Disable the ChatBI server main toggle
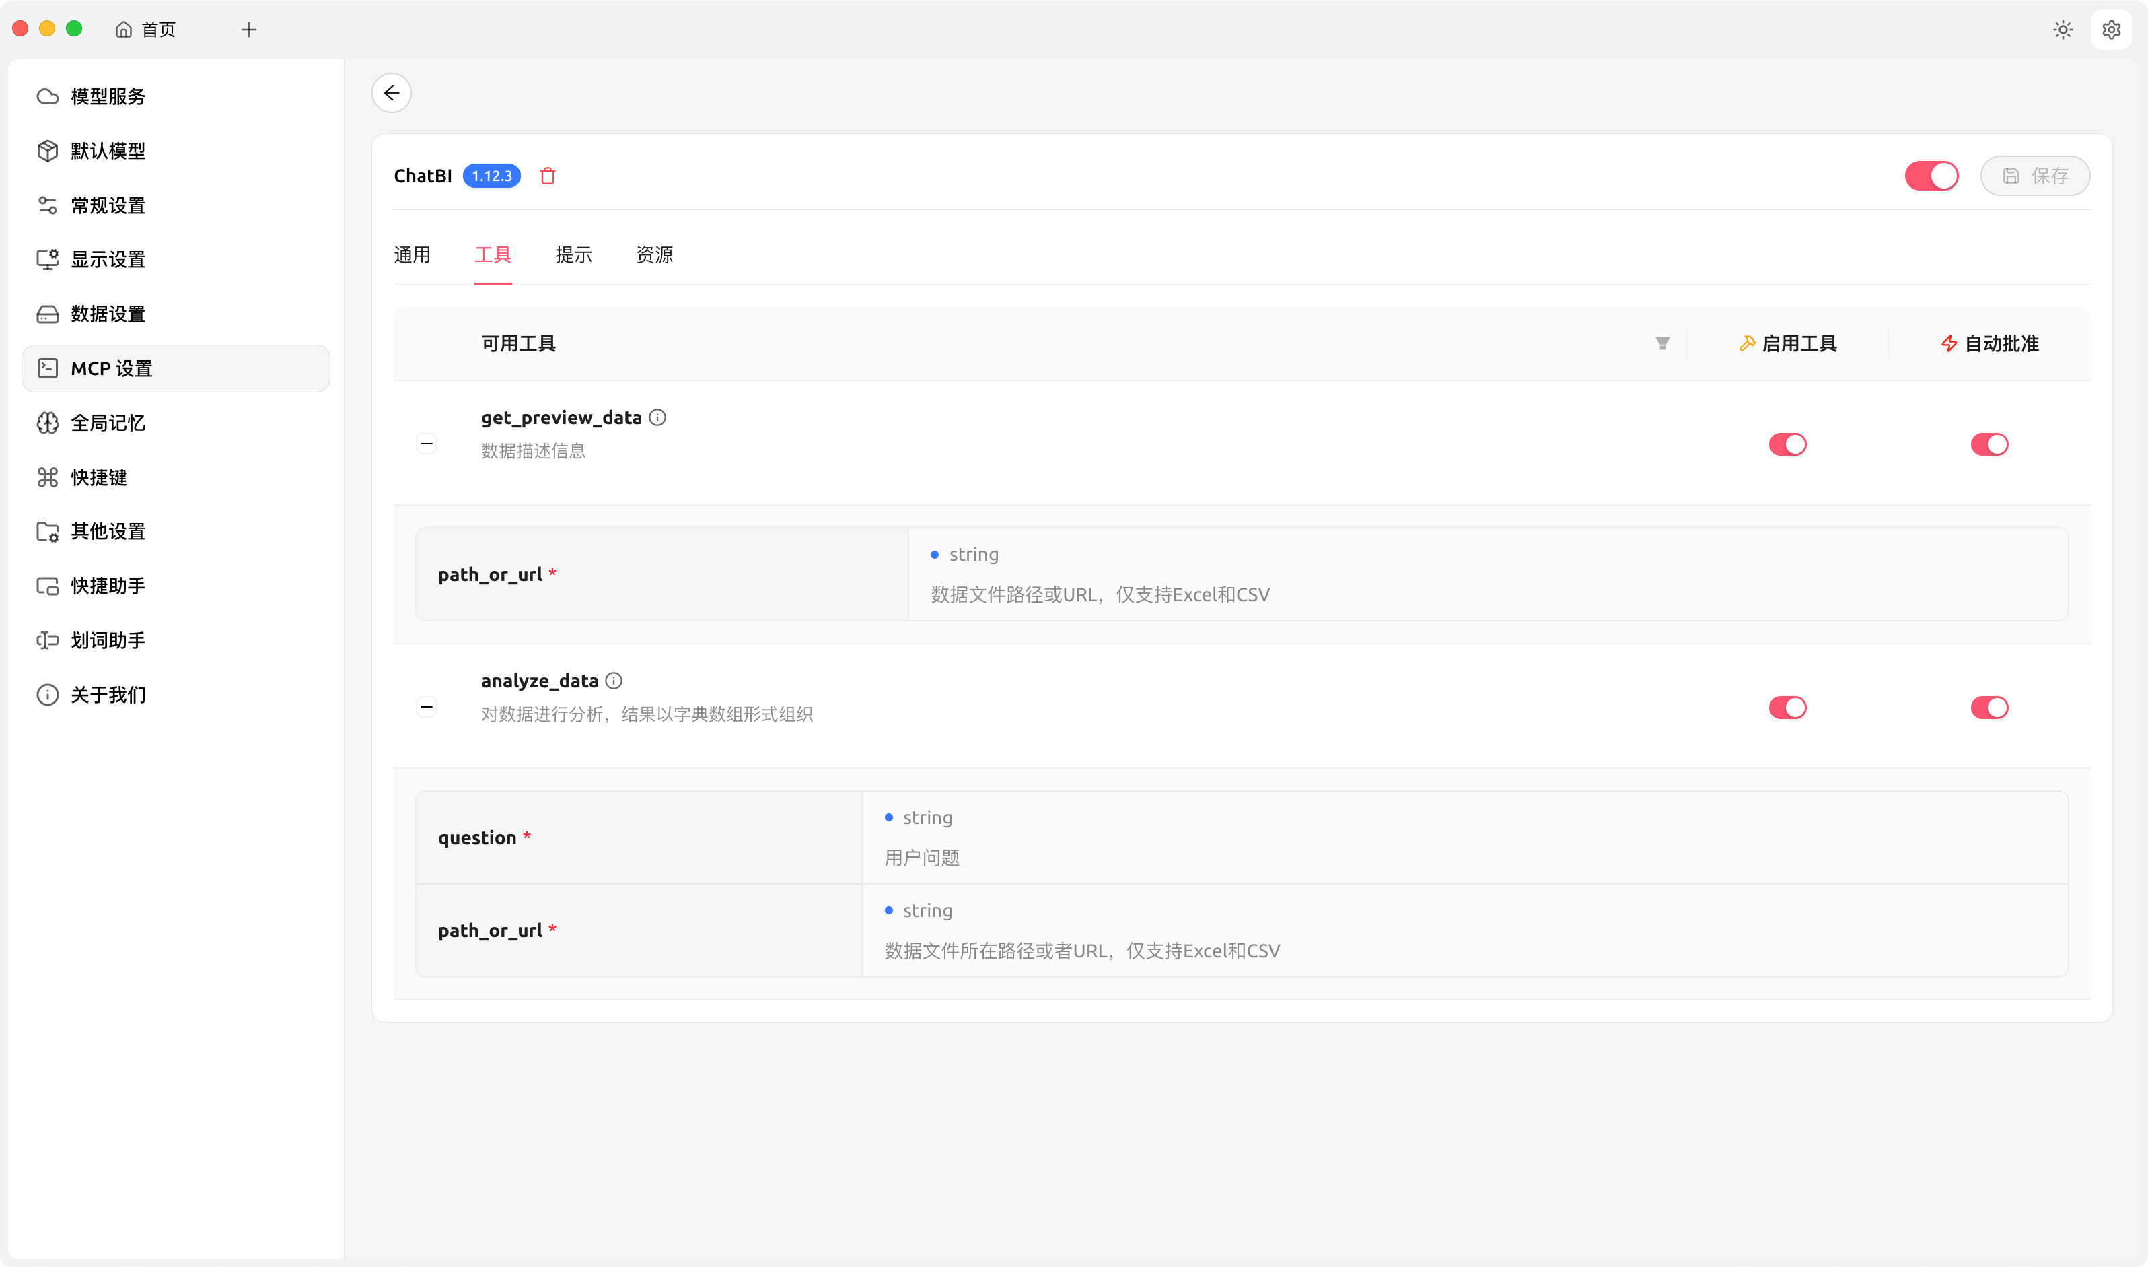The height and width of the screenshot is (1267, 2148). click(x=1931, y=176)
